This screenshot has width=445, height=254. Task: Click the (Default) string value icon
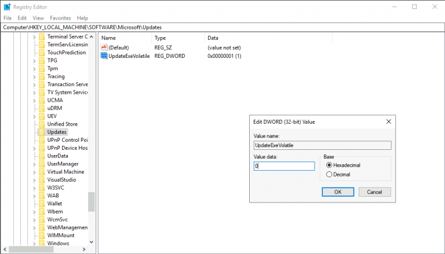(x=104, y=47)
